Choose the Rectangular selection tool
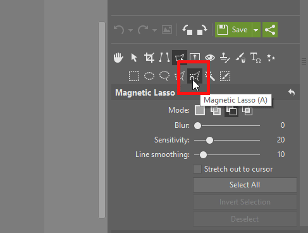Screen dimensions: 308x233 [134, 76]
